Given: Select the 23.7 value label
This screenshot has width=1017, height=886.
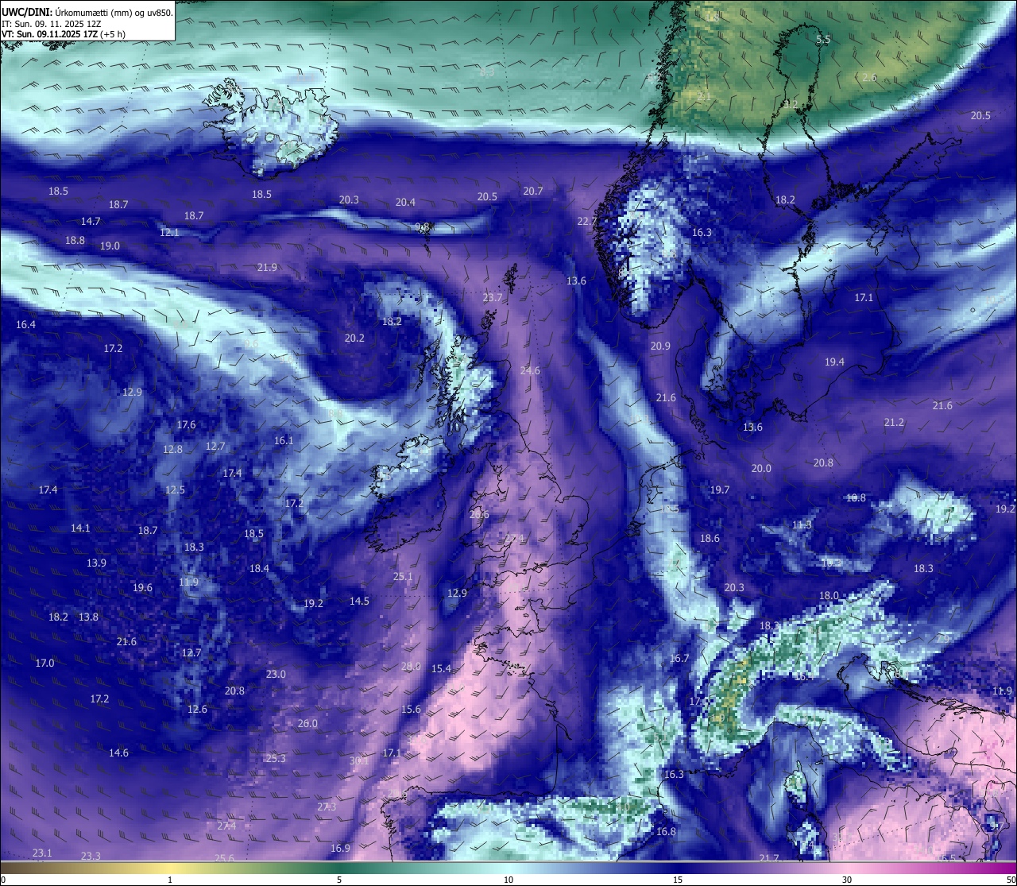Looking at the screenshot, I should pos(493,297).
